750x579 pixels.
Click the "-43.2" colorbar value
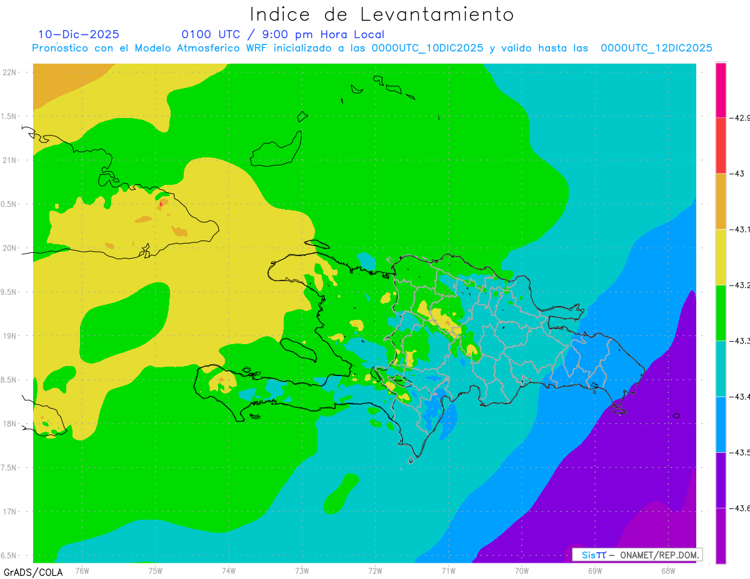[740, 285]
